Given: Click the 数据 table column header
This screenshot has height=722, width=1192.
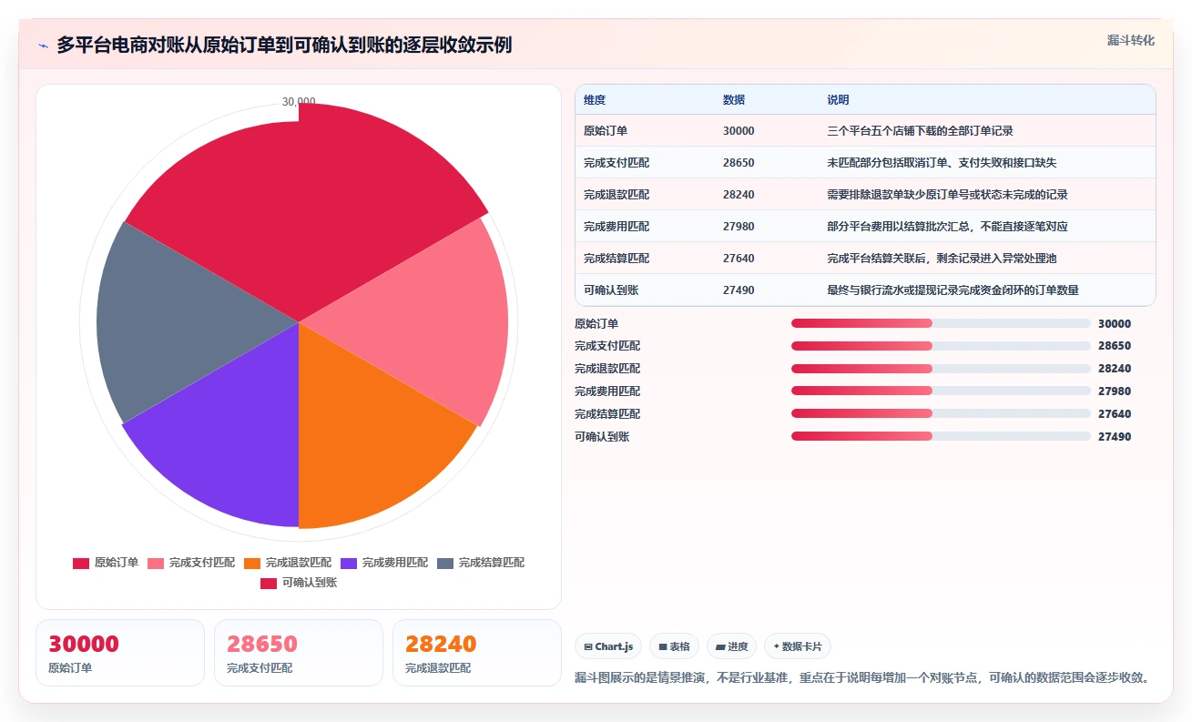Looking at the screenshot, I should click(734, 100).
